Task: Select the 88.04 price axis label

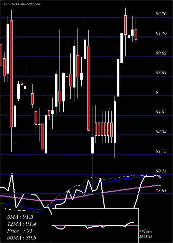Action: click(161, 73)
